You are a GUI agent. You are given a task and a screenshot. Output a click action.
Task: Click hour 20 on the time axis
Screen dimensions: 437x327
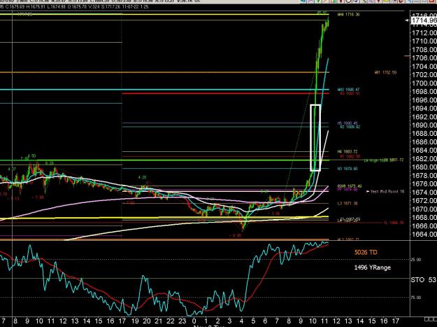(x=147, y=321)
